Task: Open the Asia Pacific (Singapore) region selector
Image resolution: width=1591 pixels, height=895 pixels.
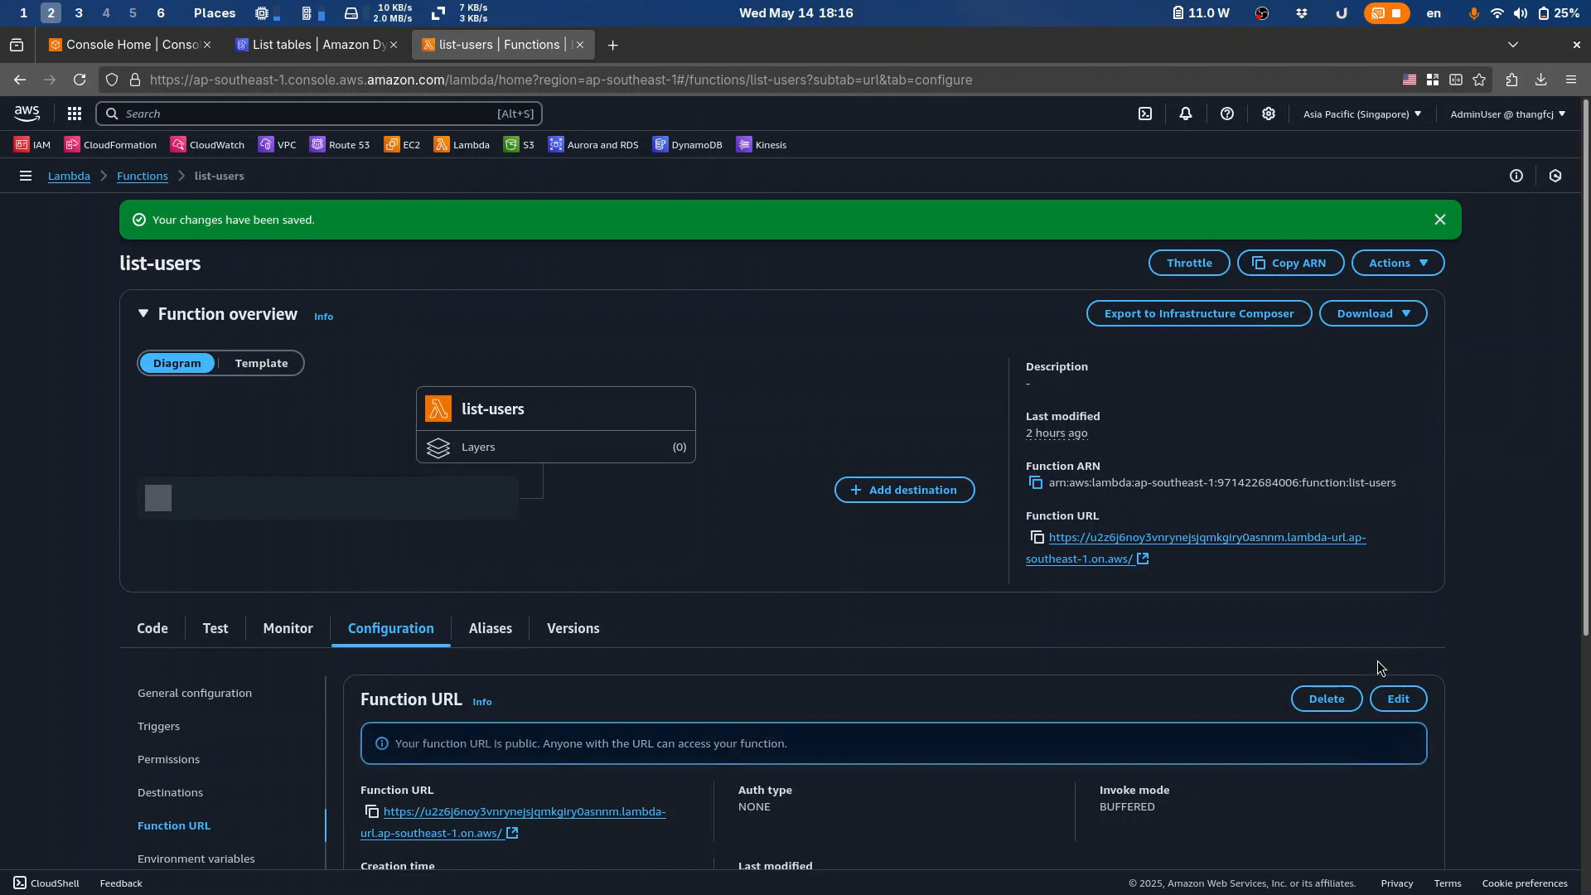Action: (x=1361, y=114)
